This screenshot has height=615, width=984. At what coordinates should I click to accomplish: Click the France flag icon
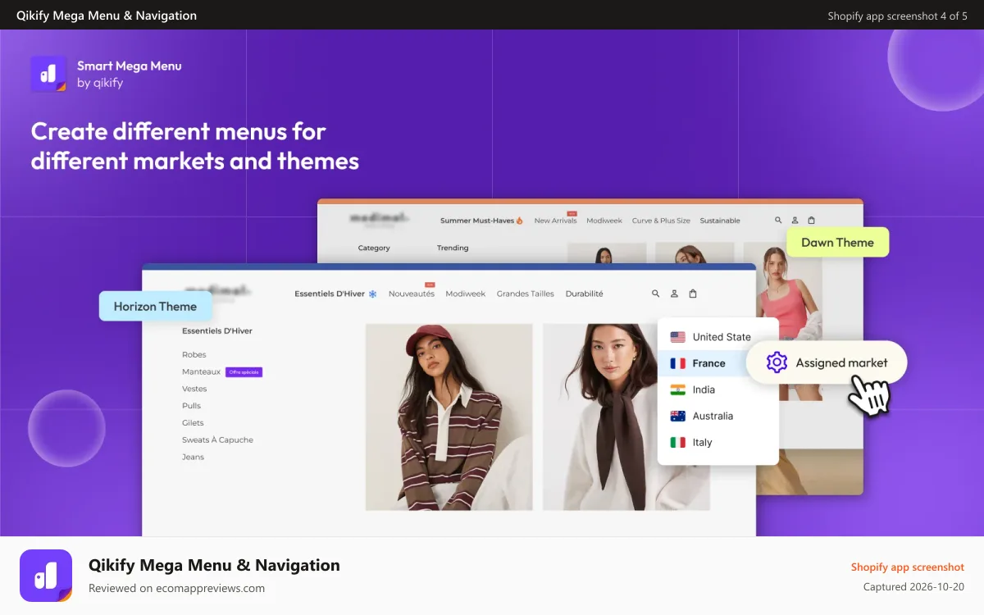coord(678,363)
